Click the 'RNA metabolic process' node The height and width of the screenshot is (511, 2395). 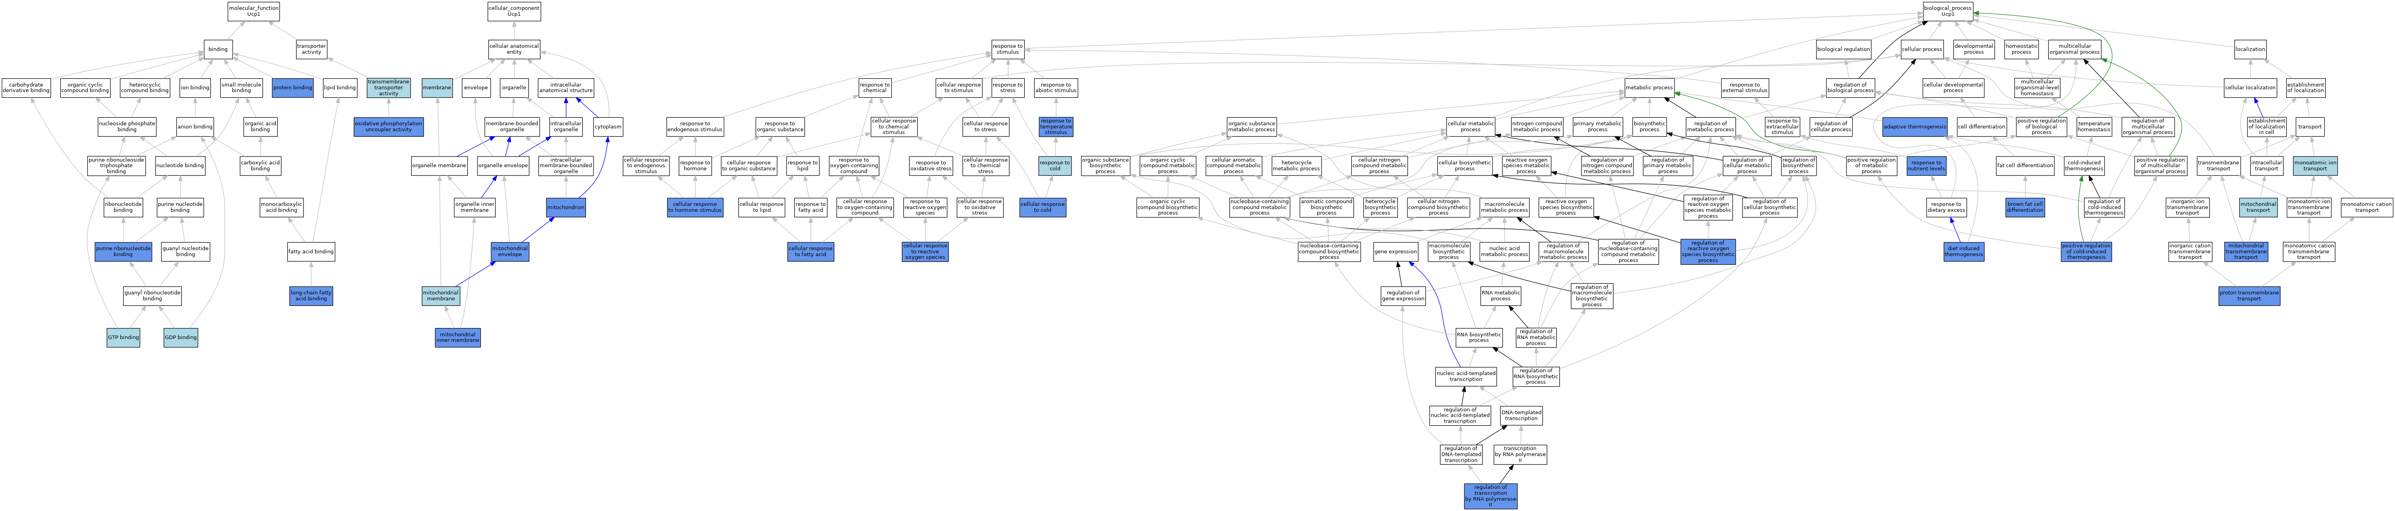1501,296
